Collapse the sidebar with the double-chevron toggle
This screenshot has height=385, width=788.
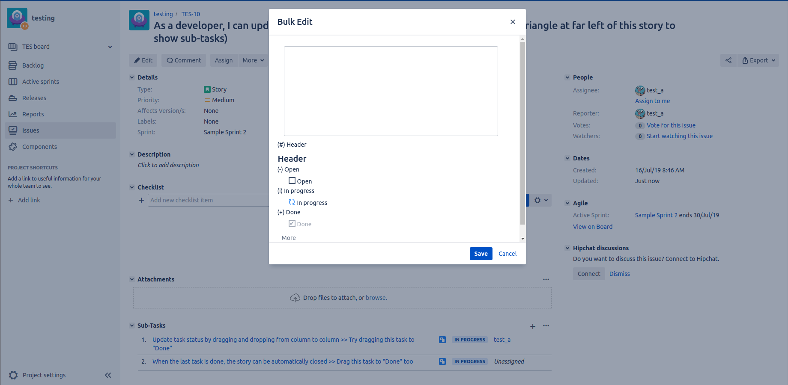(108, 375)
